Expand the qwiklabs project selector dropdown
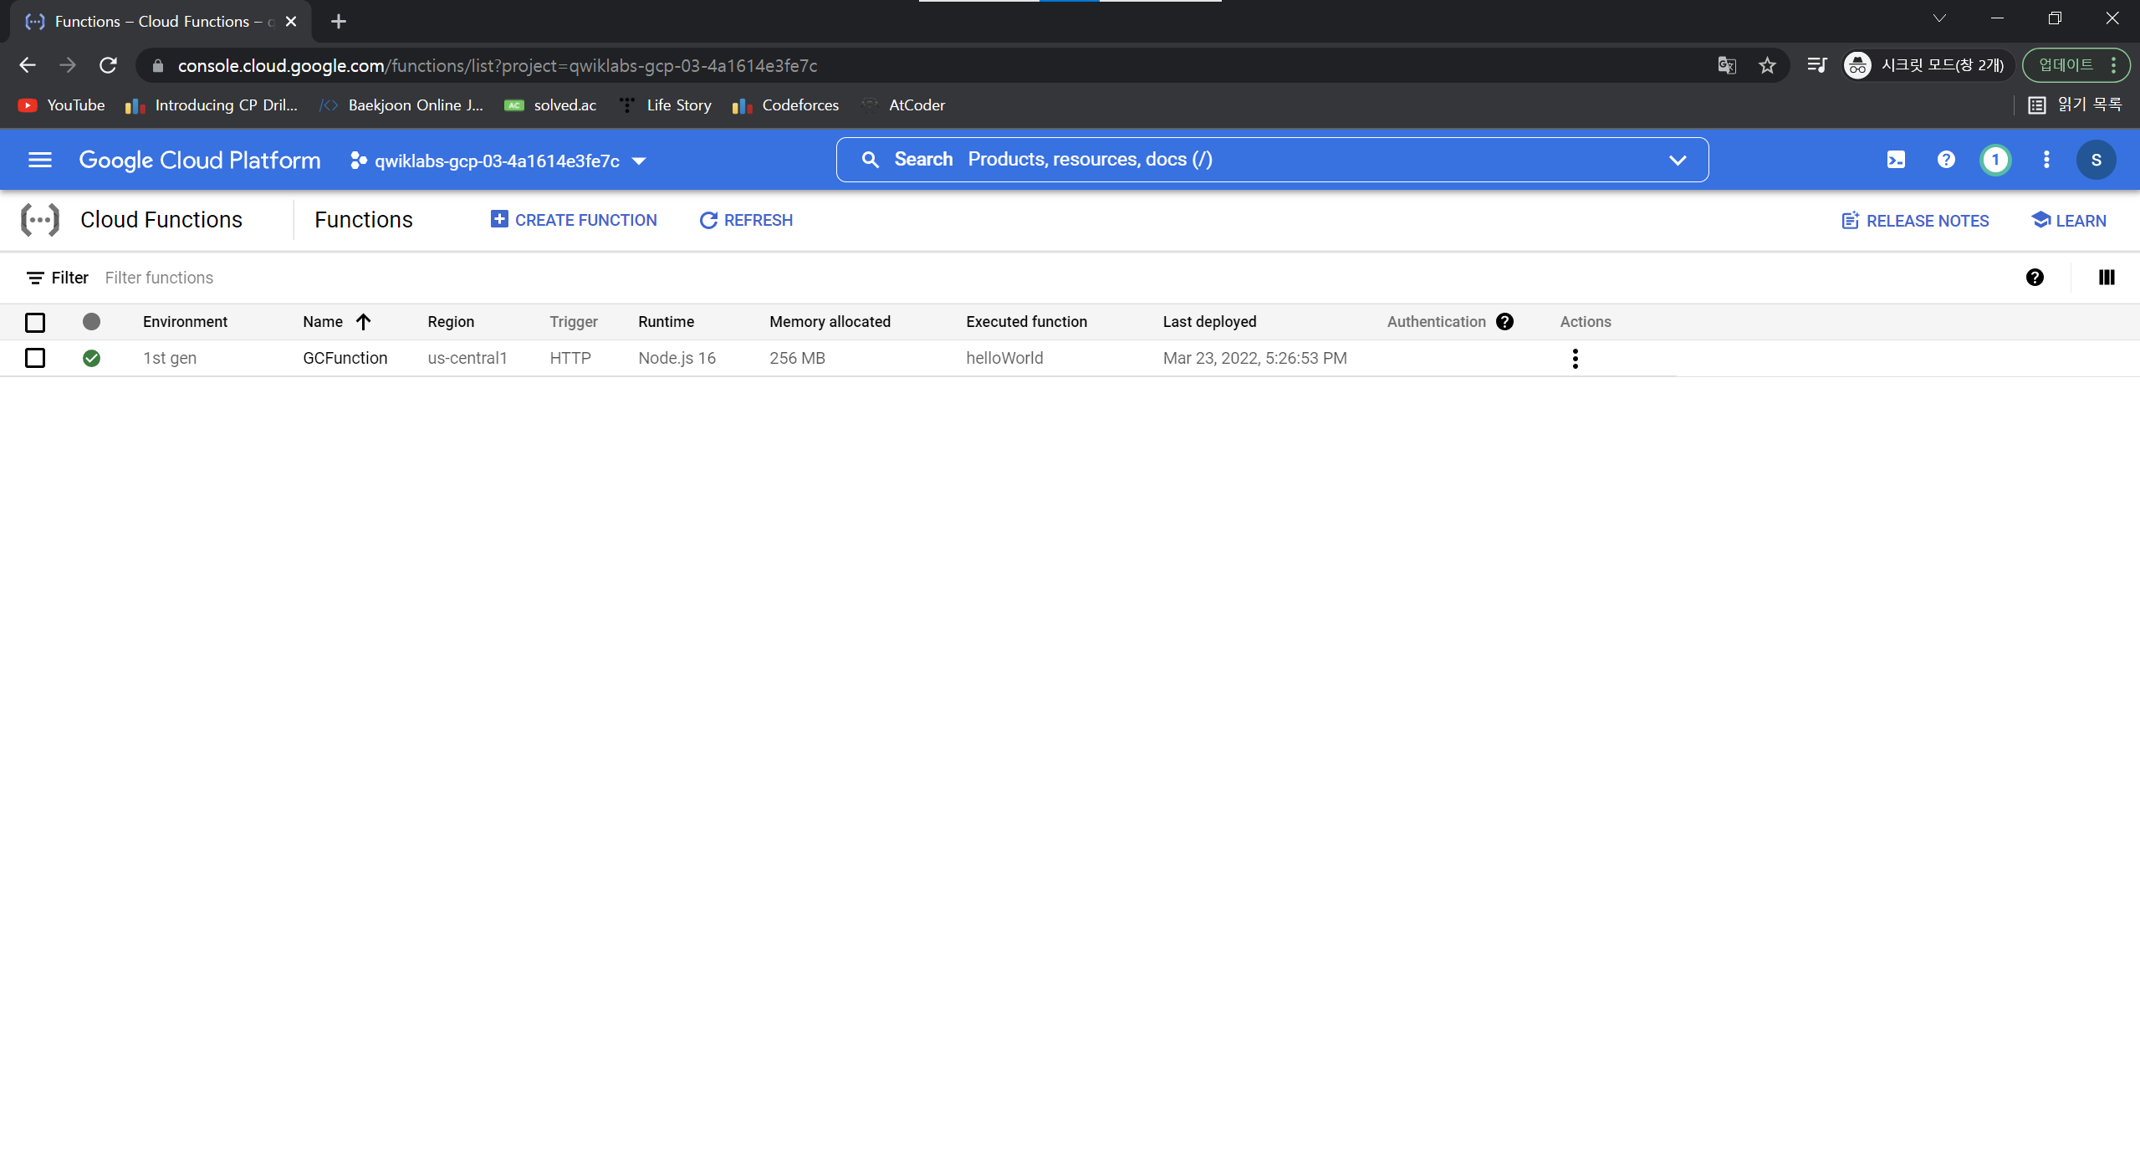 pyautogui.click(x=498, y=161)
